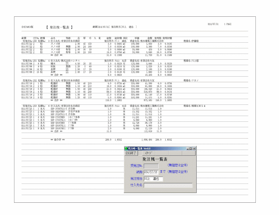The height and width of the screenshot is (215, 279).
Task: Click the 単価 column header
Action: point(137,38)
